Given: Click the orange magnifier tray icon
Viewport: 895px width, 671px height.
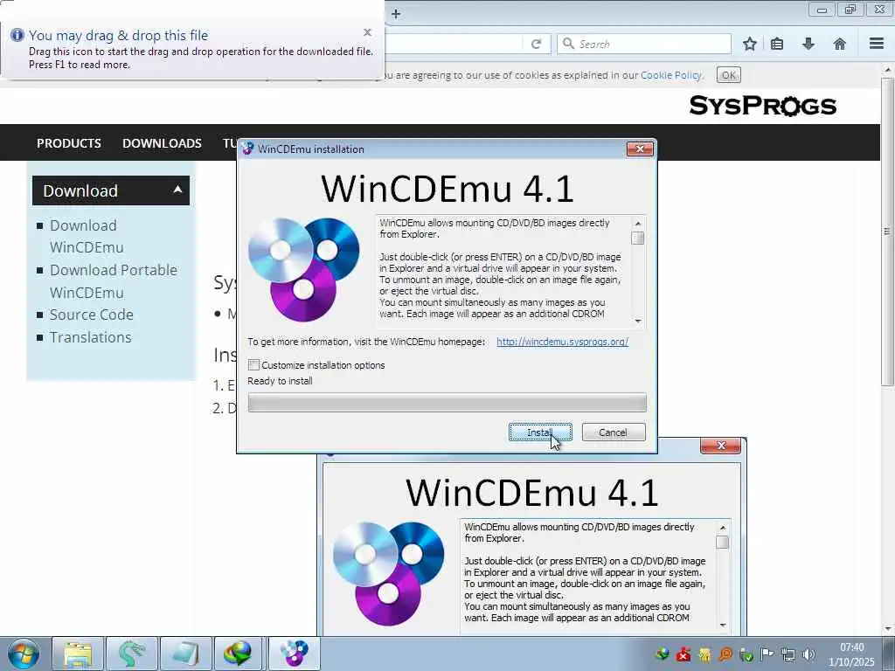Looking at the screenshot, I should point(725,654).
